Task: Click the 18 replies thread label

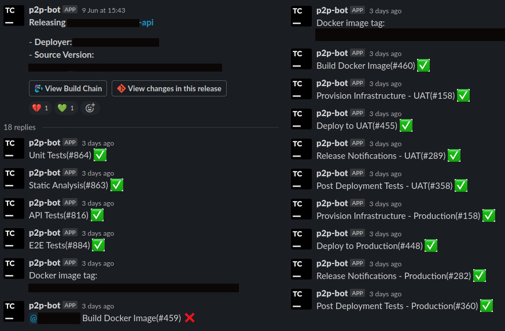Action: pyautogui.click(x=20, y=128)
